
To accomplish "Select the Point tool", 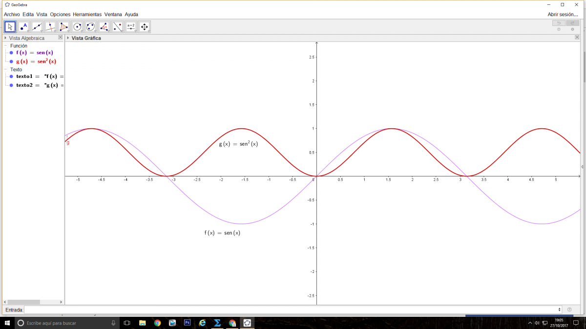I will click(23, 27).
